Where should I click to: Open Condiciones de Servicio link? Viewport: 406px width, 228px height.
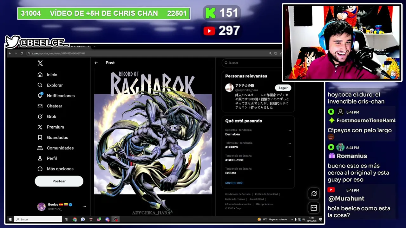[x=238, y=194]
